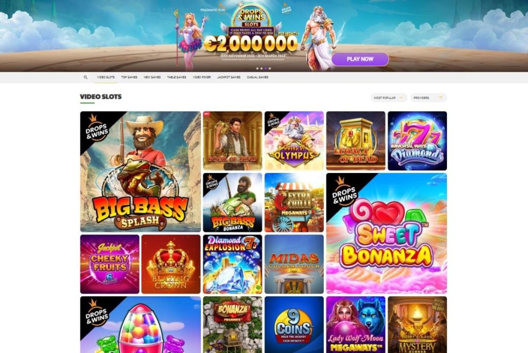528x353 pixels.
Task: Open the Midas Golden Touch tile
Action: click(x=294, y=264)
